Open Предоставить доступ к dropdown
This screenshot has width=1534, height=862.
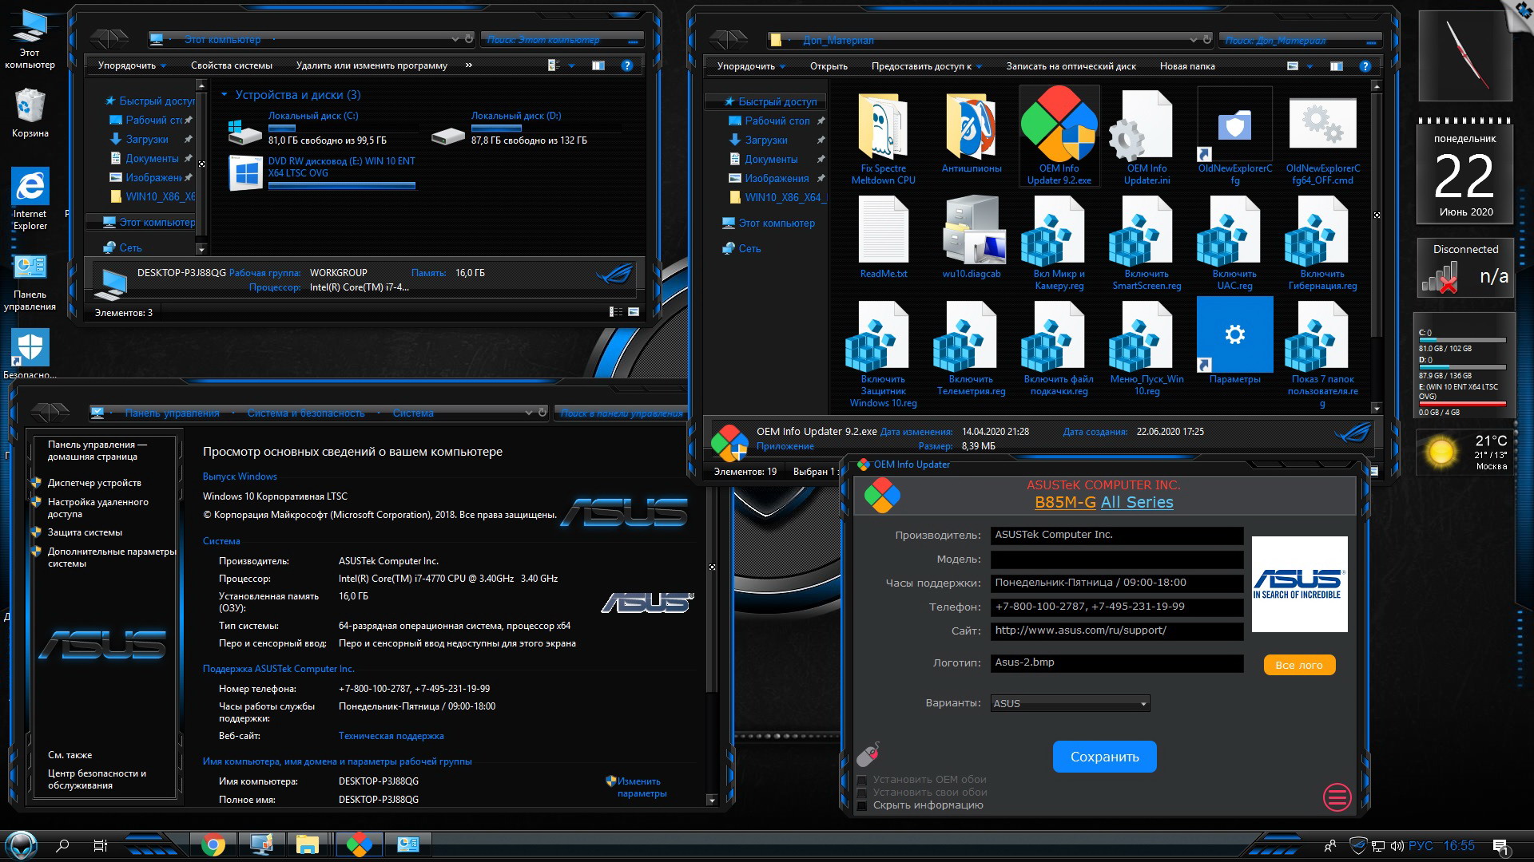tap(927, 66)
